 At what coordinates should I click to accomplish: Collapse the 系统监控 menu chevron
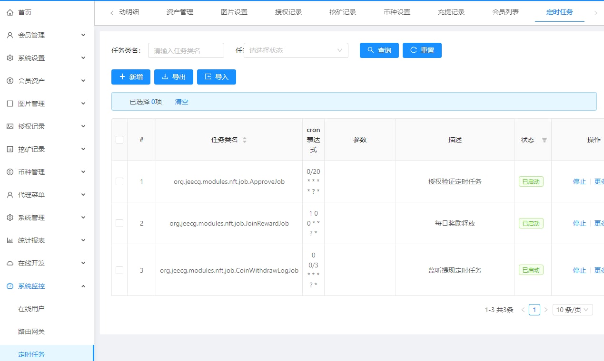pyautogui.click(x=83, y=286)
